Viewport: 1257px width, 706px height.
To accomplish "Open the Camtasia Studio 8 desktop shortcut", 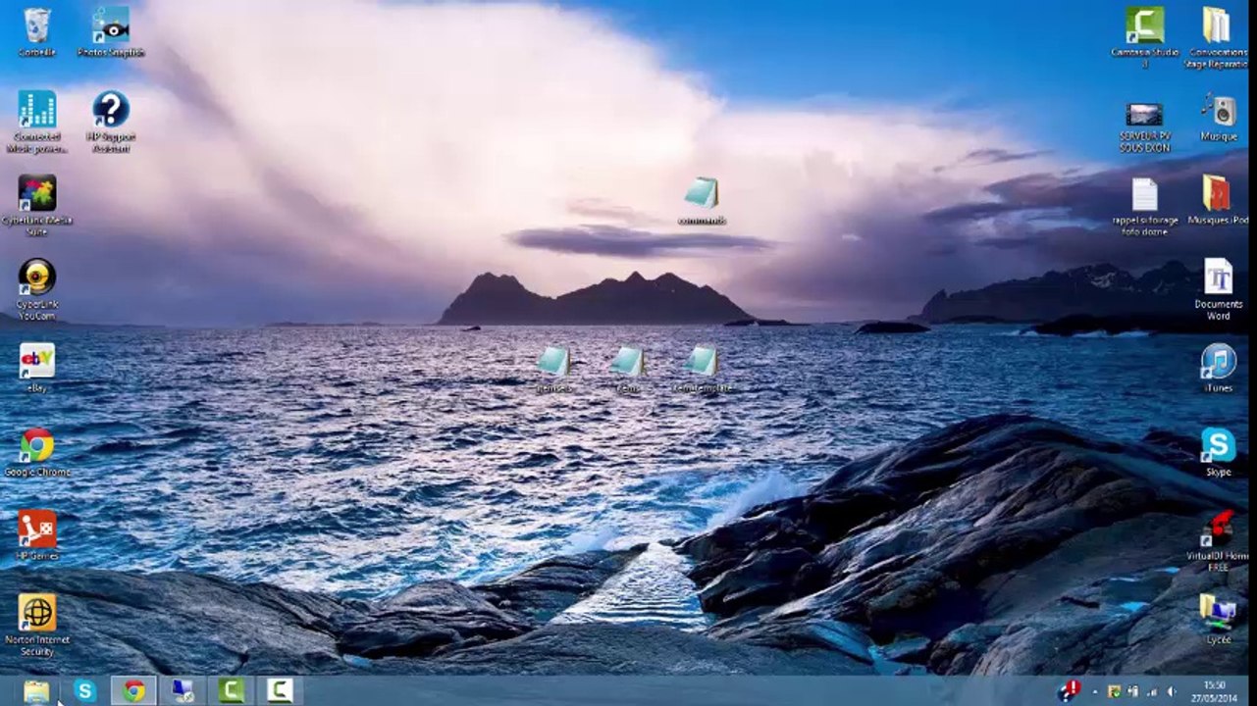I will [1144, 37].
